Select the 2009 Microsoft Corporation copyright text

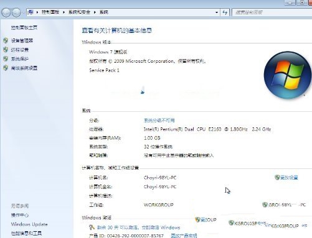148,61
